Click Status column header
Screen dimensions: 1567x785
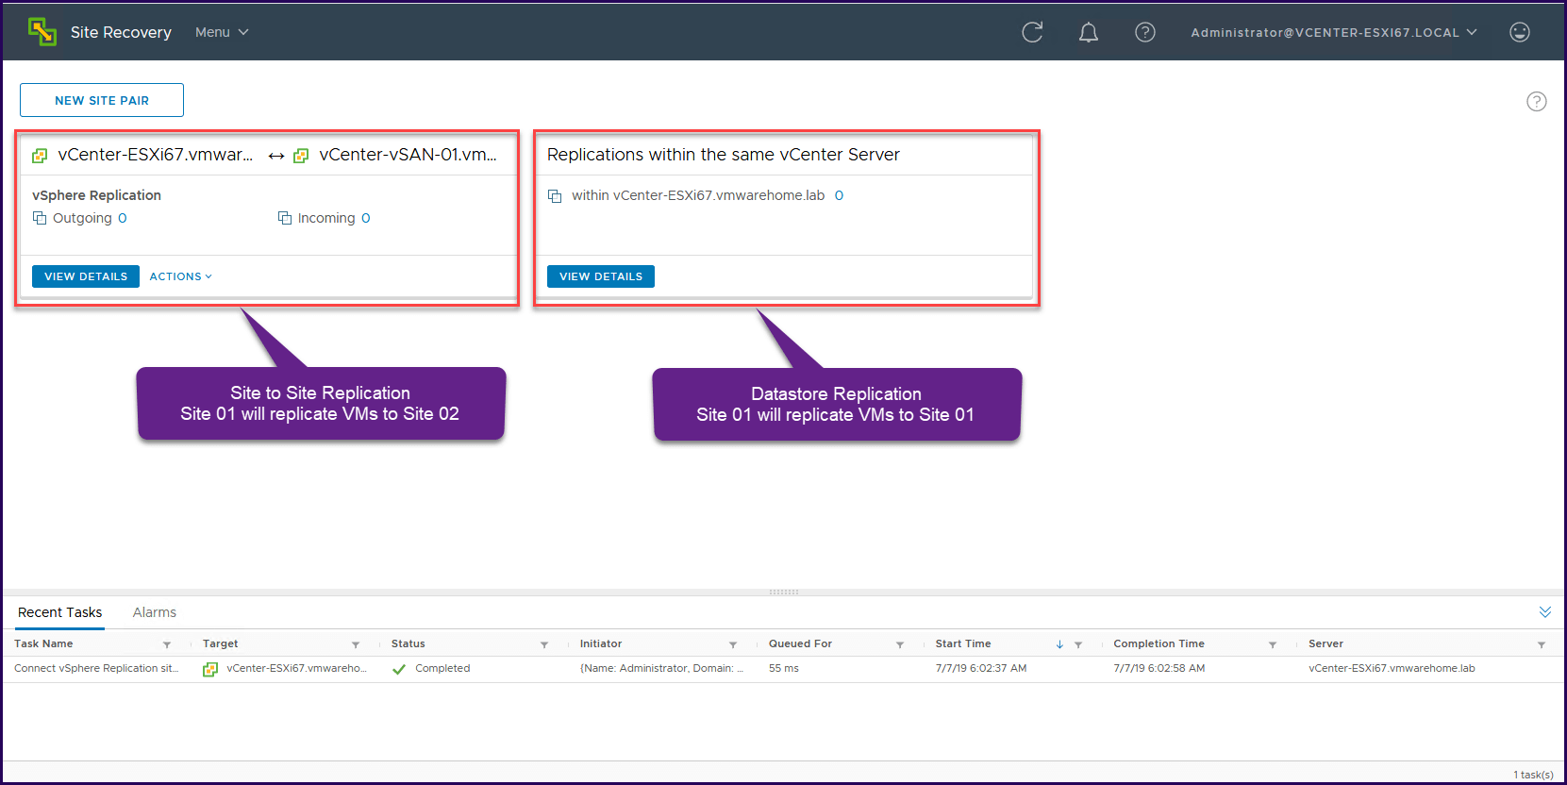408,643
